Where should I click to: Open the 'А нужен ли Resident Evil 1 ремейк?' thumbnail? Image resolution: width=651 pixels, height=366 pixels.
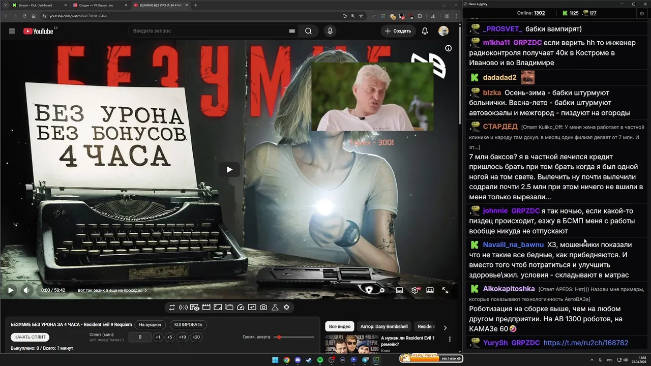point(351,344)
